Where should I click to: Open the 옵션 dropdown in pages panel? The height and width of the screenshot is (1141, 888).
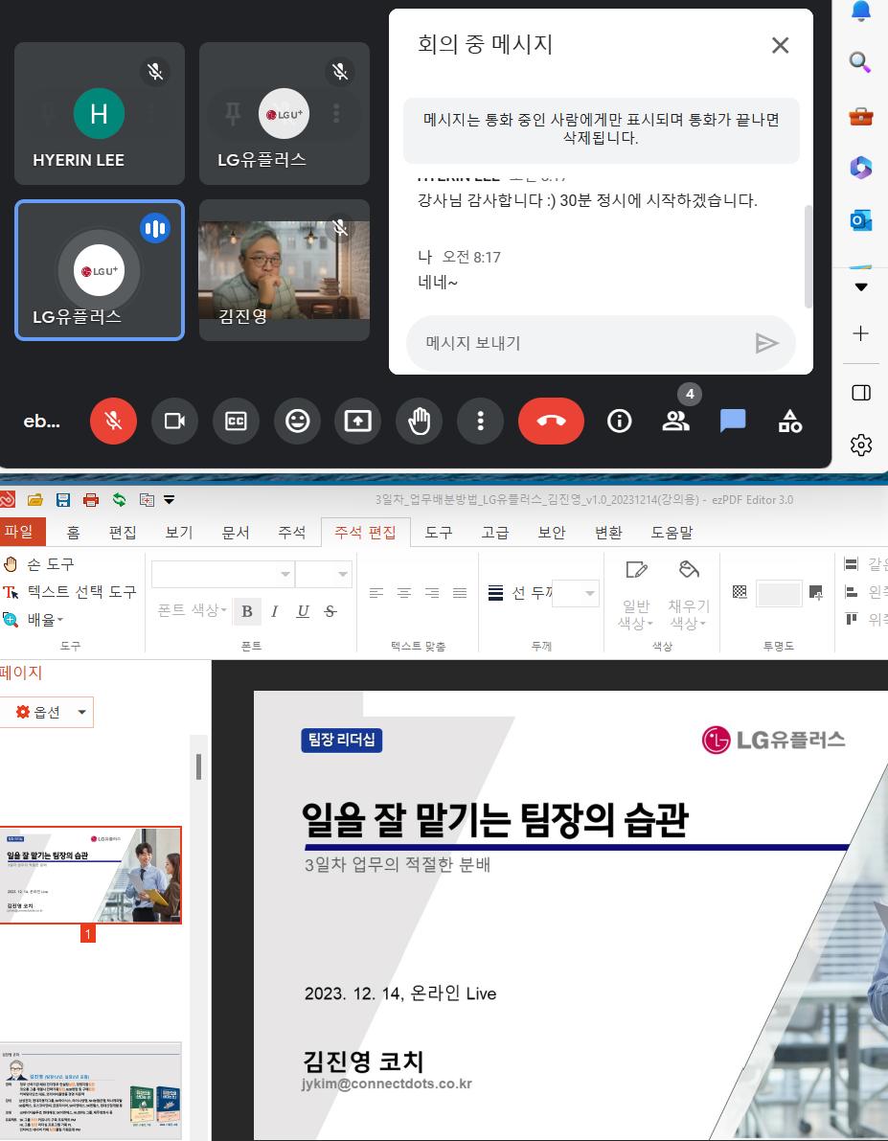click(x=47, y=712)
